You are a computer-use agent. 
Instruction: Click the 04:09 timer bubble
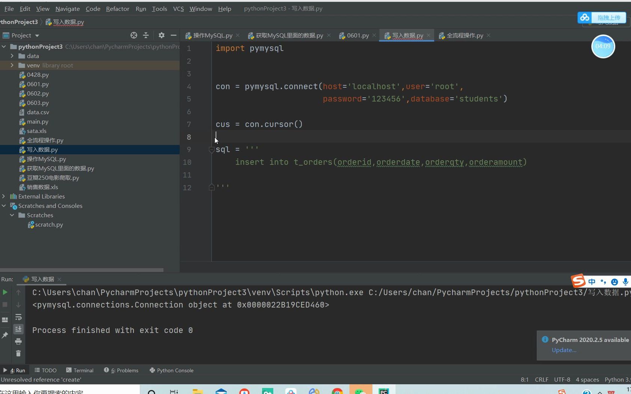(603, 46)
